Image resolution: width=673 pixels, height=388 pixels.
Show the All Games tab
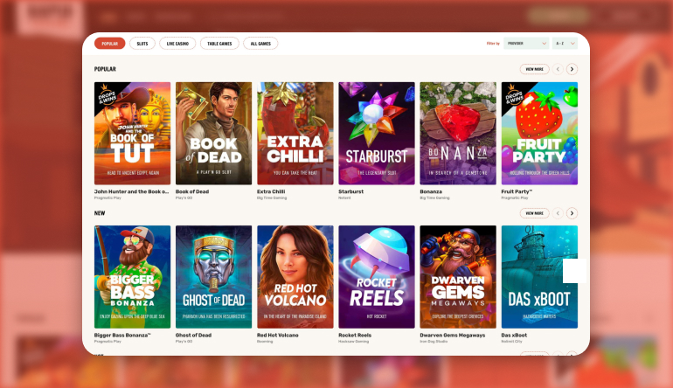point(260,43)
